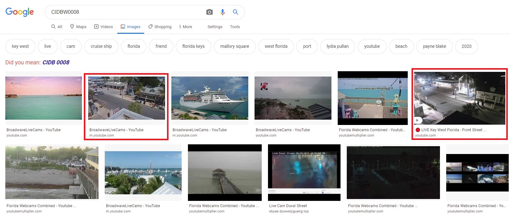This screenshot has width=510, height=219.
Task: Start voice search with microphone icon
Action: tap(222, 12)
